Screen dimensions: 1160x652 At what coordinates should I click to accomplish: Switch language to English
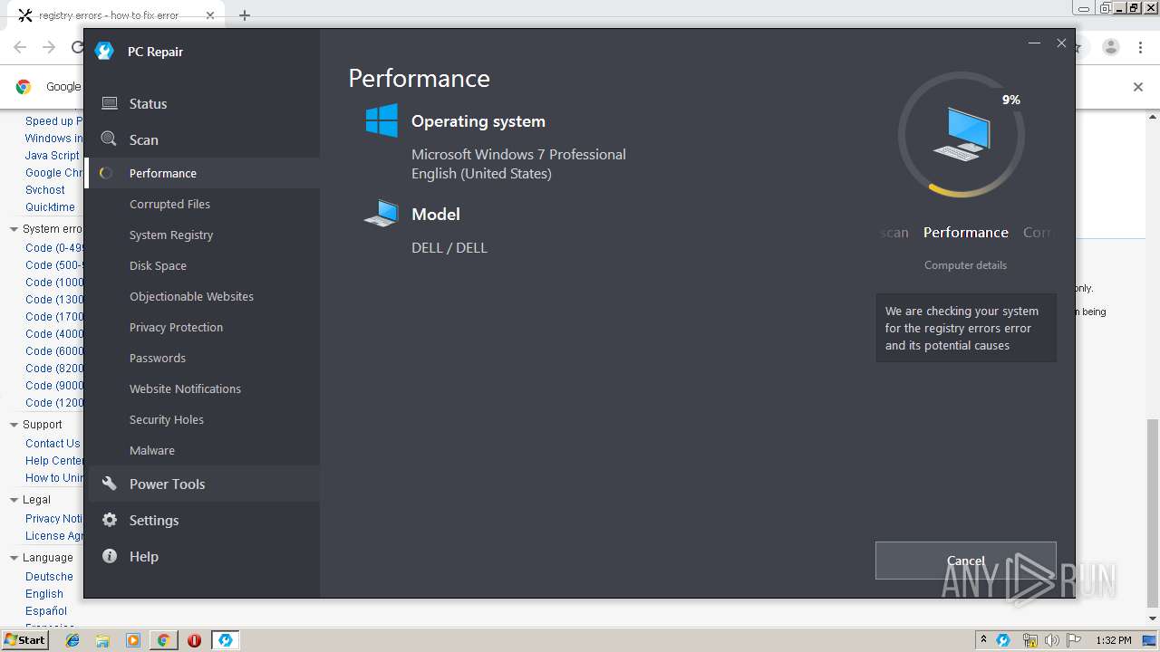click(44, 594)
